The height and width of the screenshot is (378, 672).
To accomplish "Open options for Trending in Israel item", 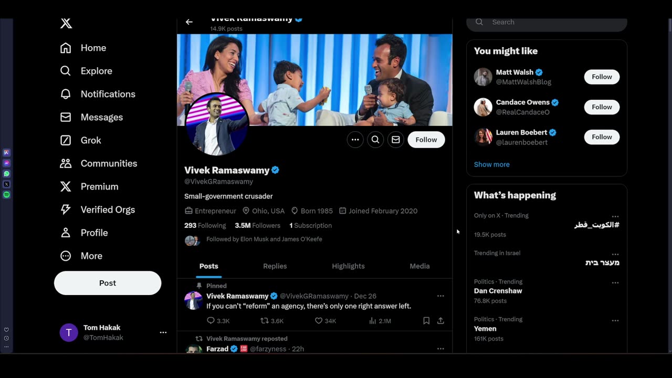I will tap(615, 254).
